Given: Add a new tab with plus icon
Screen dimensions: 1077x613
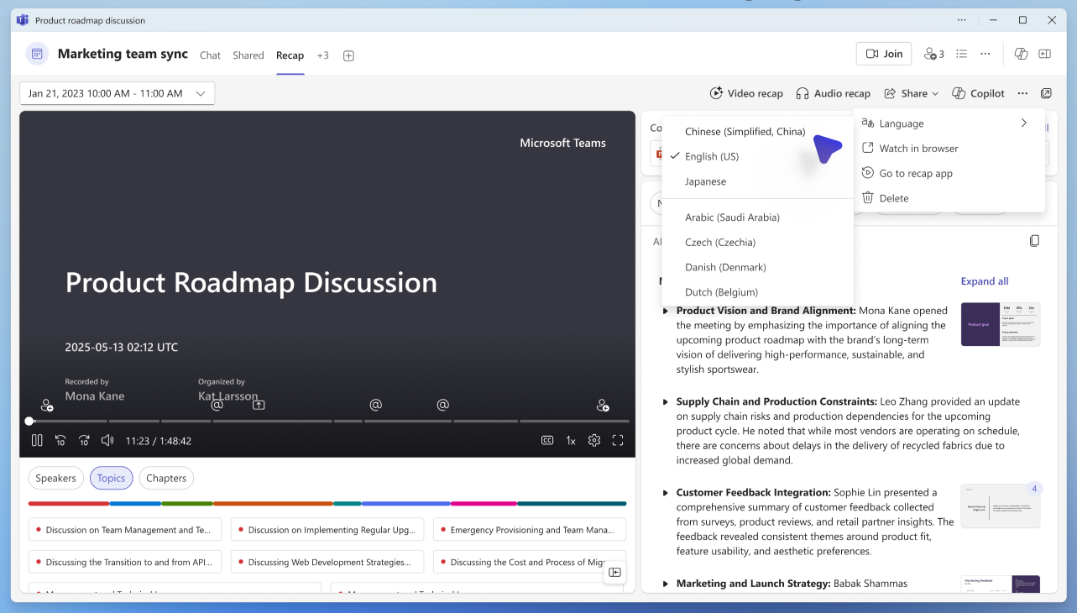Looking at the screenshot, I should [x=348, y=55].
